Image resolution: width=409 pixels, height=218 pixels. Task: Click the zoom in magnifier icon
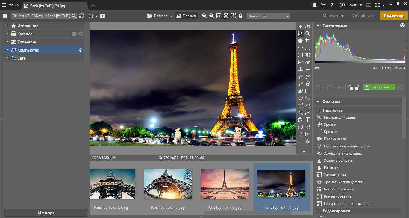point(205,16)
